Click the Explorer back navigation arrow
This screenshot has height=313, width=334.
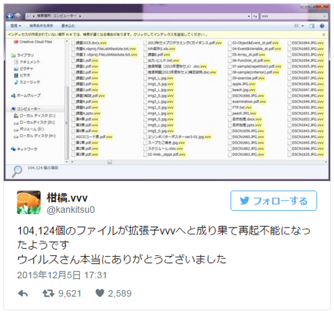click(x=10, y=16)
